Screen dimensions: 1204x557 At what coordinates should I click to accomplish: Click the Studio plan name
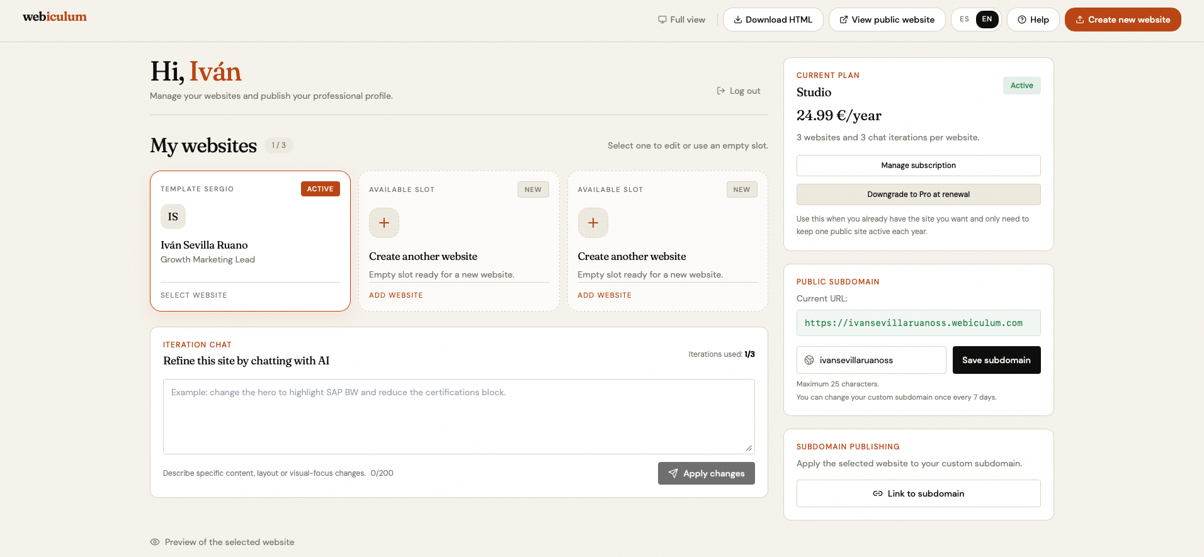coord(814,93)
